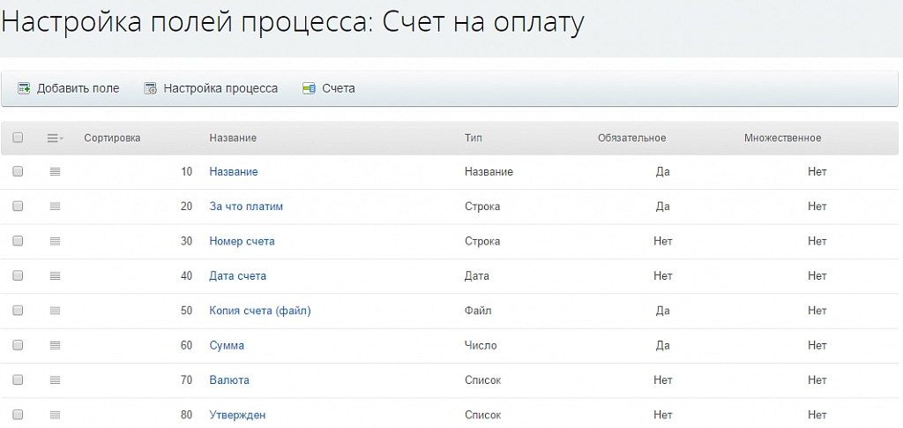Screen dimensions: 903x428
Task: Open the Утвержден field link
Action: [x=237, y=415]
